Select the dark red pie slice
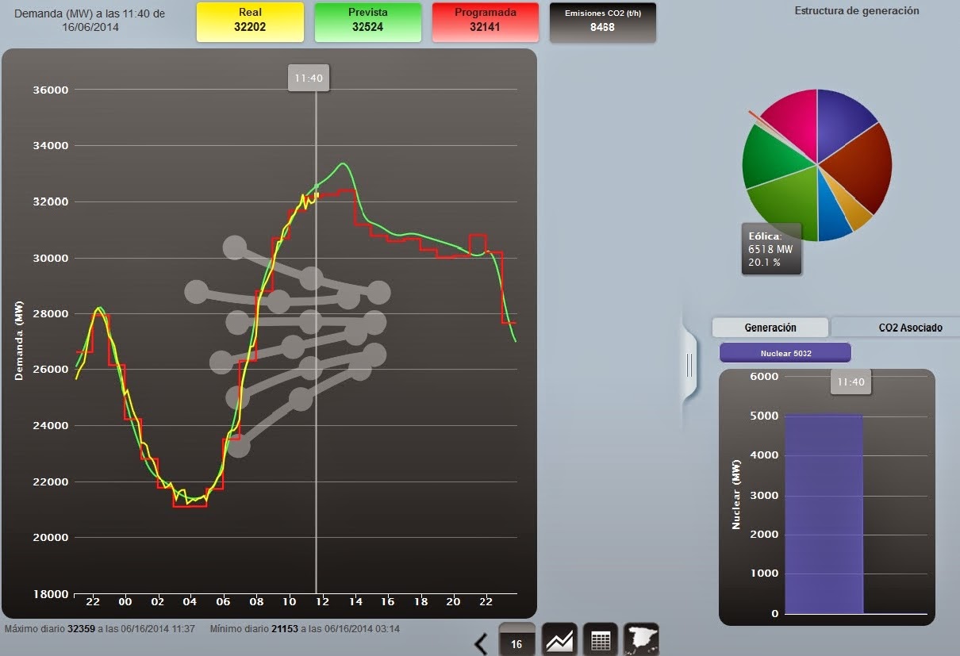This screenshot has height=656, width=960. tap(862, 168)
